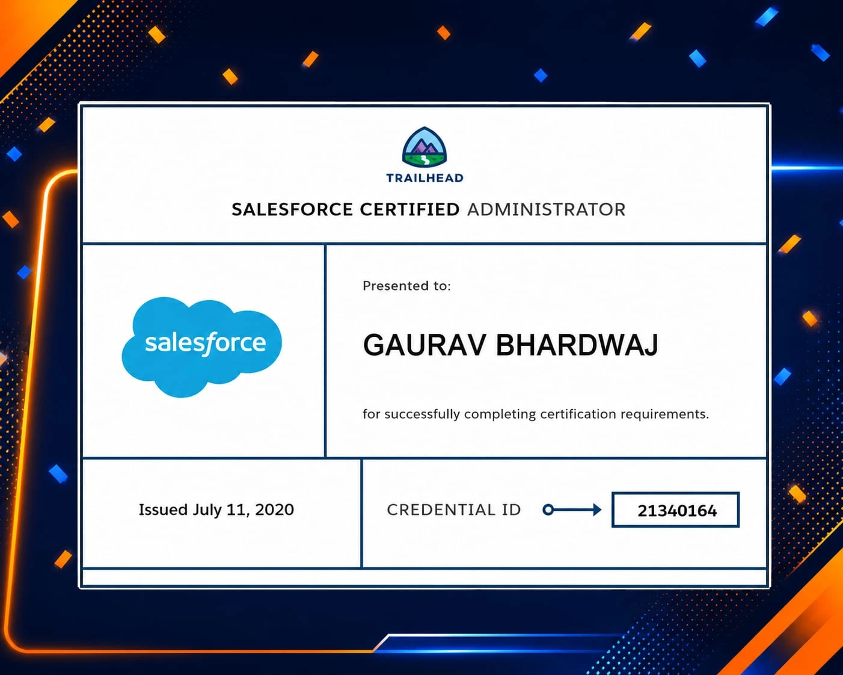
Task: Click the TRAILHEAD wordmark text
Action: click(x=425, y=178)
